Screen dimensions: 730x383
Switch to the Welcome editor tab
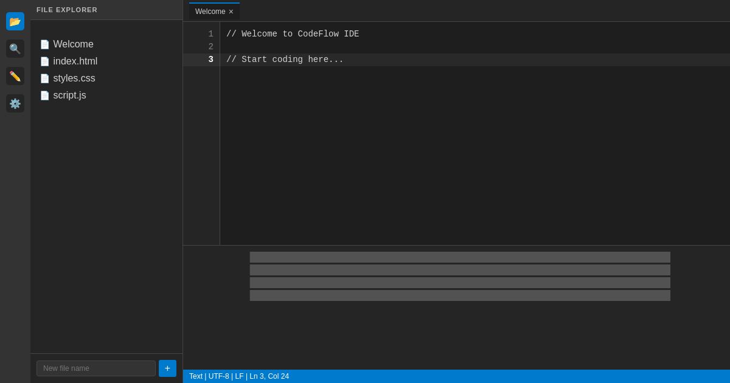click(210, 12)
